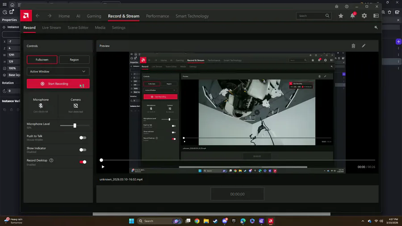Viewport: 402px width, 226px height.
Task: Switch to the Live Stream tab
Action: tap(51, 28)
